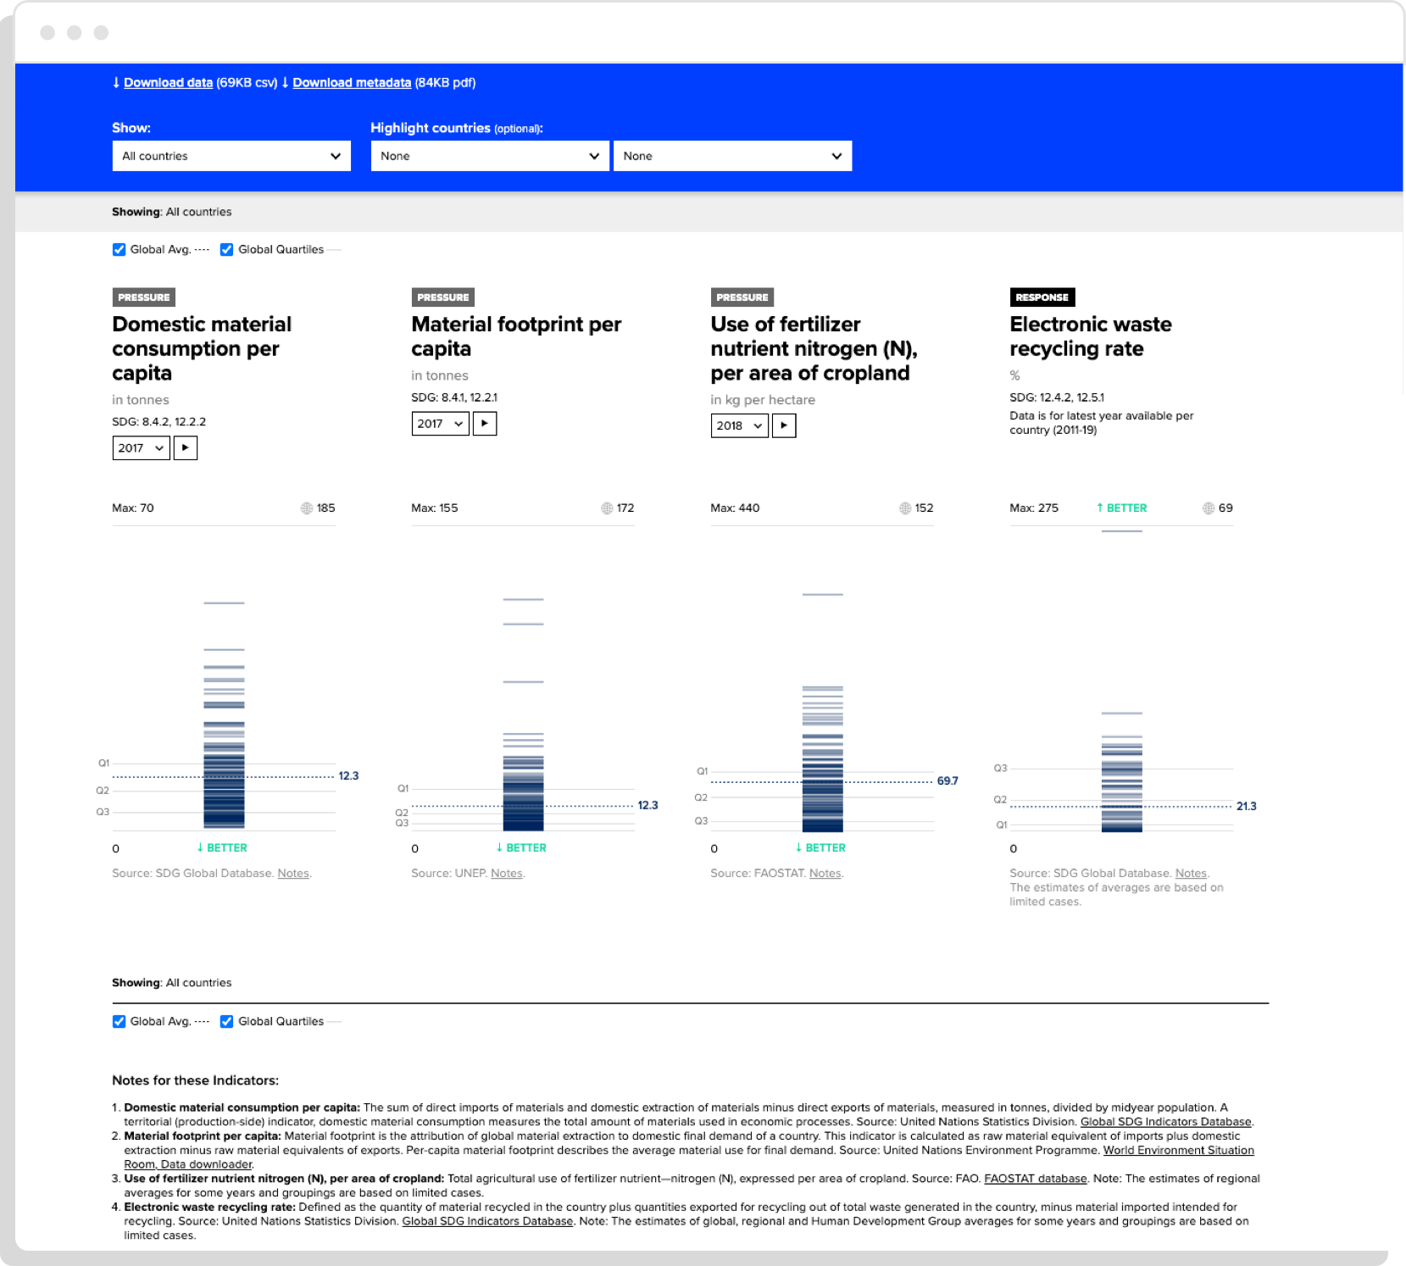Click globe icon next to 185 count
The height and width of the screenshot is (1266, 1406).
coord(307,508)
